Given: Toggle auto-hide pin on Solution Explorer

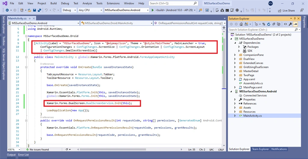Looking at the screenshot, I should (295, 18).
